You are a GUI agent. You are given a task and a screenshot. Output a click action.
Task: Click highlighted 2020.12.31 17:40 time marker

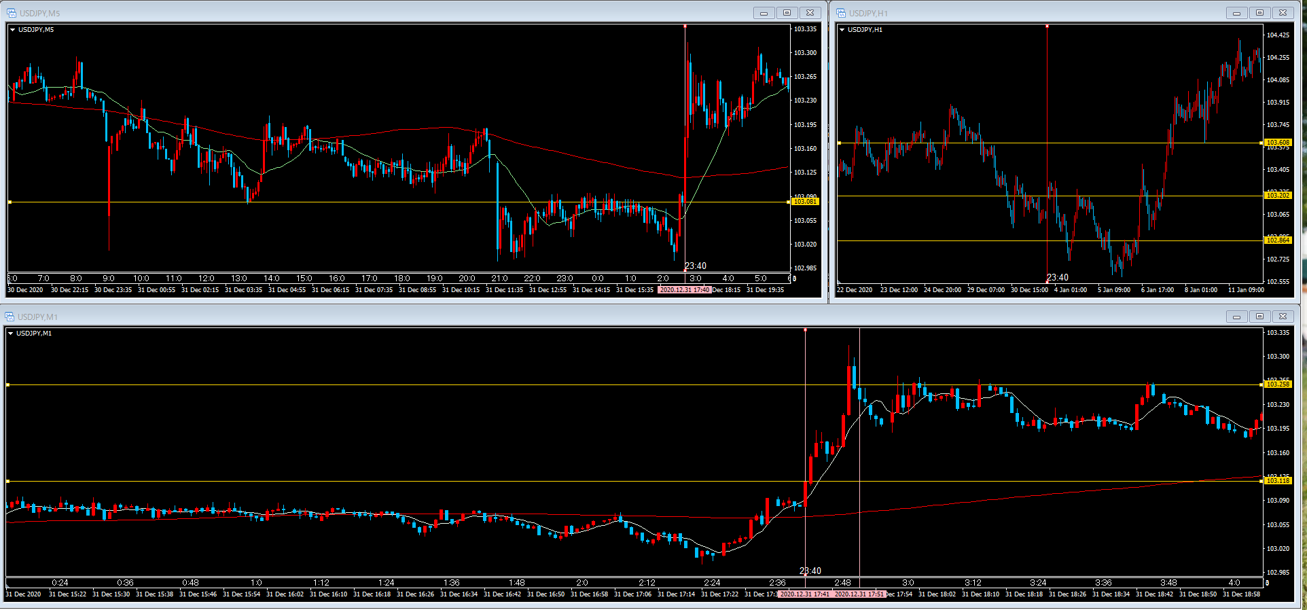[684, 290]
